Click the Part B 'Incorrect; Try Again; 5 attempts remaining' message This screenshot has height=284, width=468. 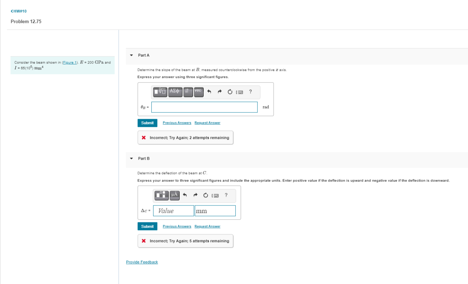(185, 241)
